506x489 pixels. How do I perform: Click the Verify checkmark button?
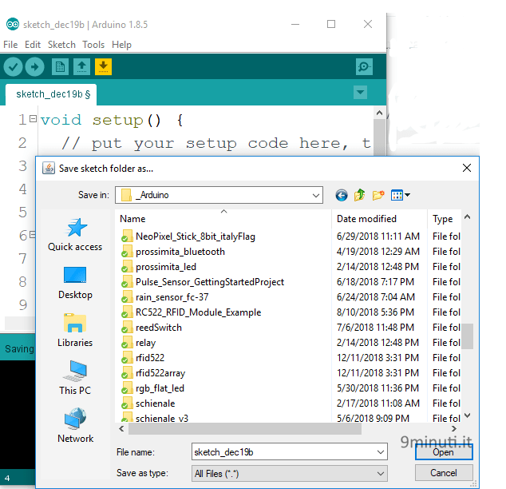click(13, 67)
